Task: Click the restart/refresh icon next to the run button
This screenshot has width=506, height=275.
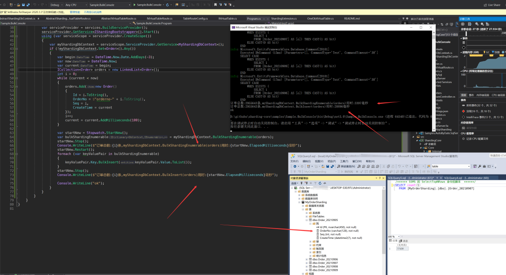Action: (167, 5)
